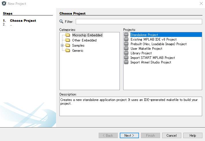Choose User Makefile Project
The width and height of the screenshot is (205, 141).
pos(146,49)
